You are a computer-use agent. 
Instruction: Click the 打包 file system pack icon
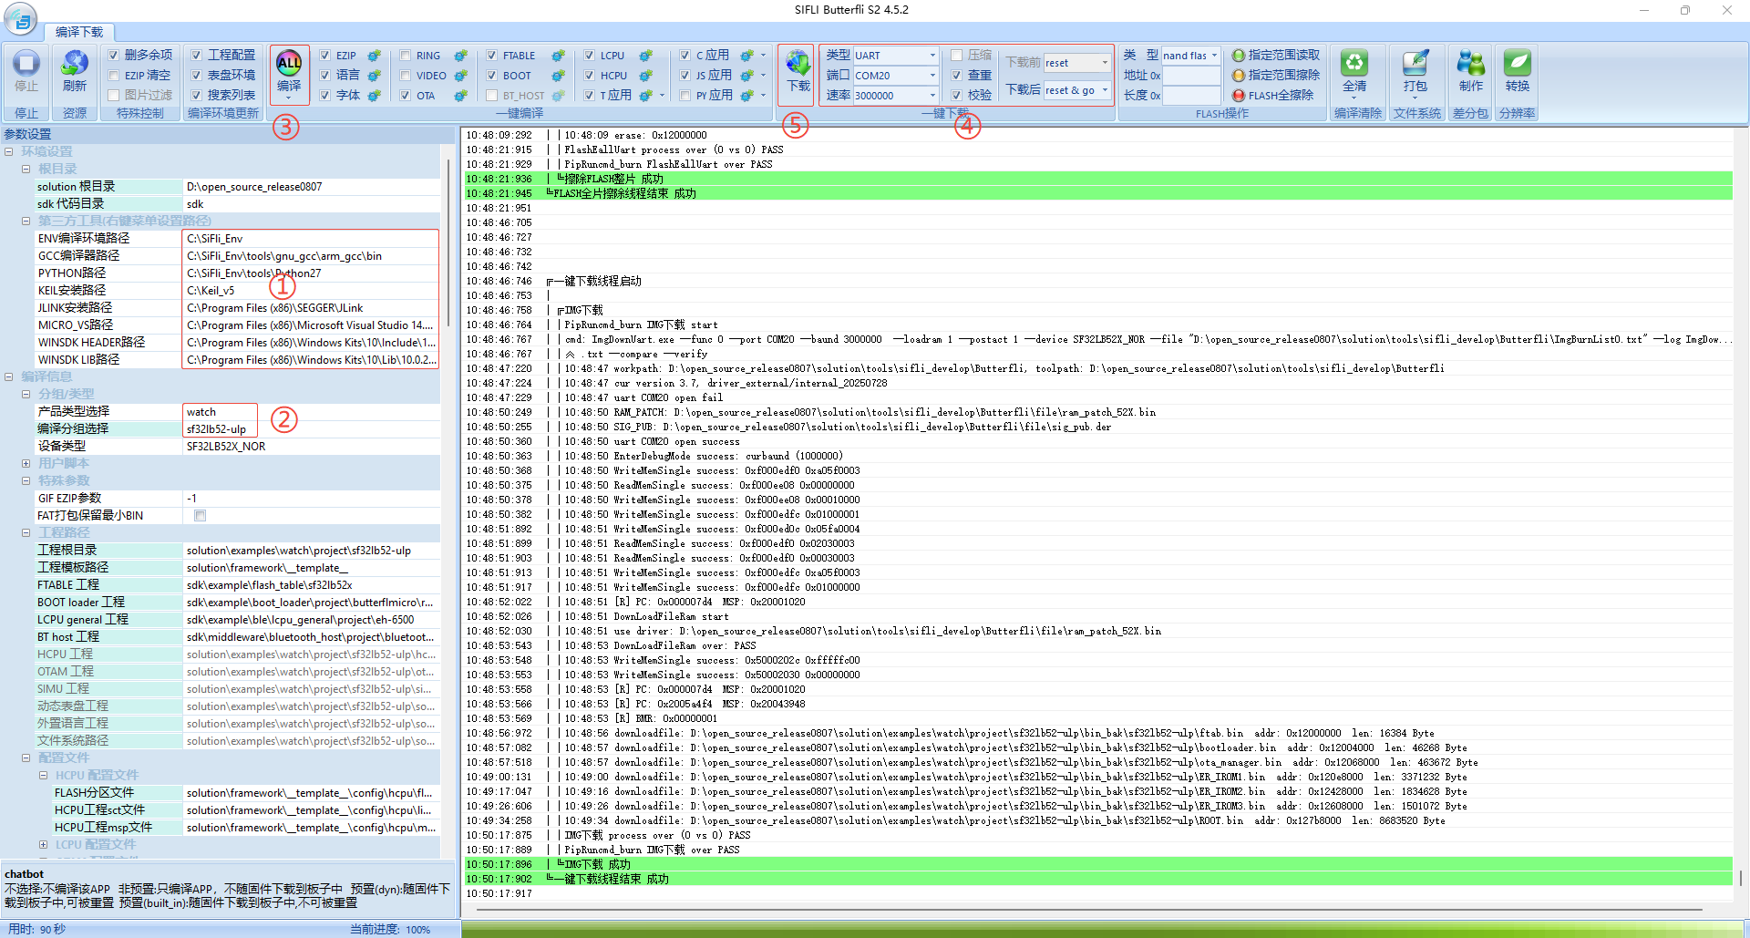[1415, 64]
